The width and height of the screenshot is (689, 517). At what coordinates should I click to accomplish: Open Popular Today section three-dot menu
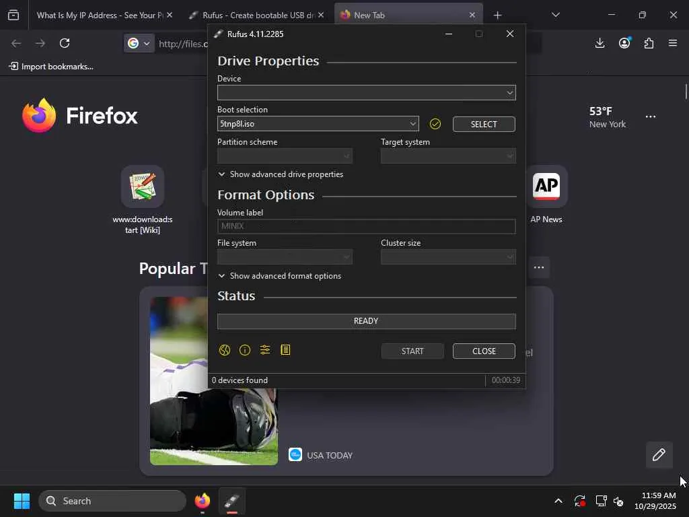click(539, 267)
